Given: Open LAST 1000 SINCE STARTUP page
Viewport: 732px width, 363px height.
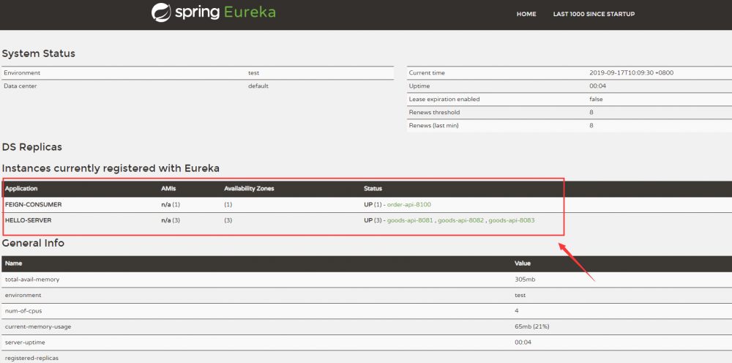Looking at the screenshot, I should point(594,14).
